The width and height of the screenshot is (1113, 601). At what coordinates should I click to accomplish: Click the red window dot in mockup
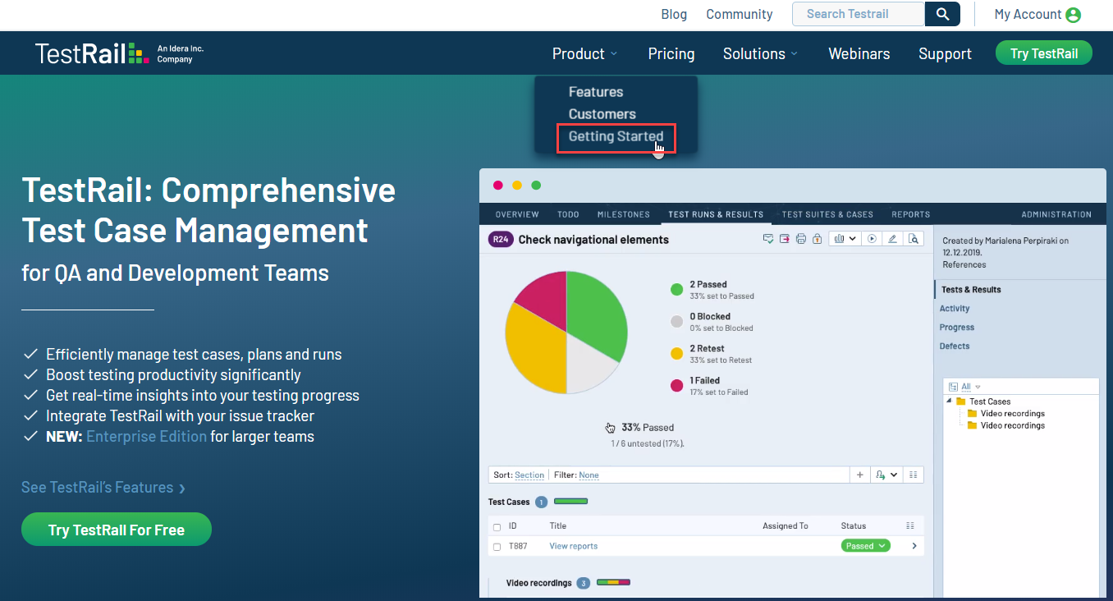[x=498, y=185]
